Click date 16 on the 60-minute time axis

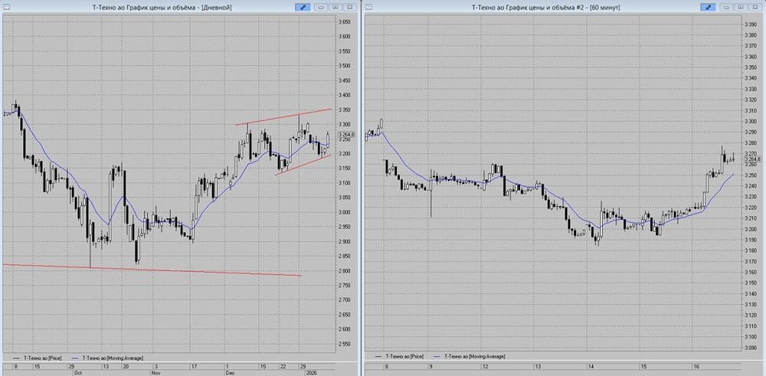695,366
